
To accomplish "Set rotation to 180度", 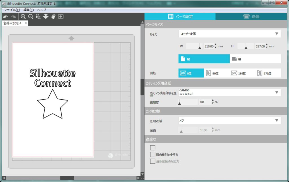I will 242,73.
